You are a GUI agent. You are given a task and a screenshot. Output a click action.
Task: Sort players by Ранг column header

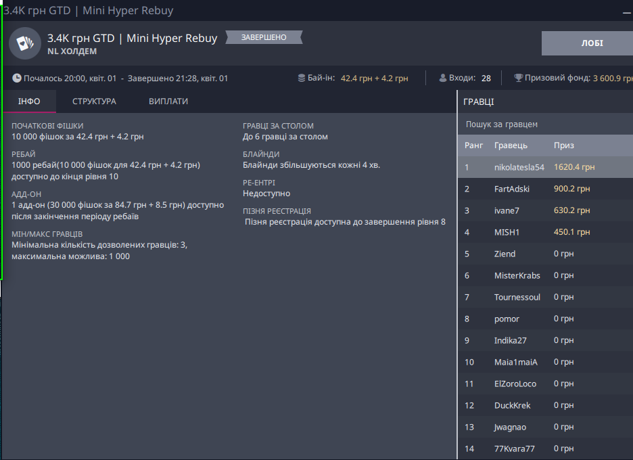[473, 145]
